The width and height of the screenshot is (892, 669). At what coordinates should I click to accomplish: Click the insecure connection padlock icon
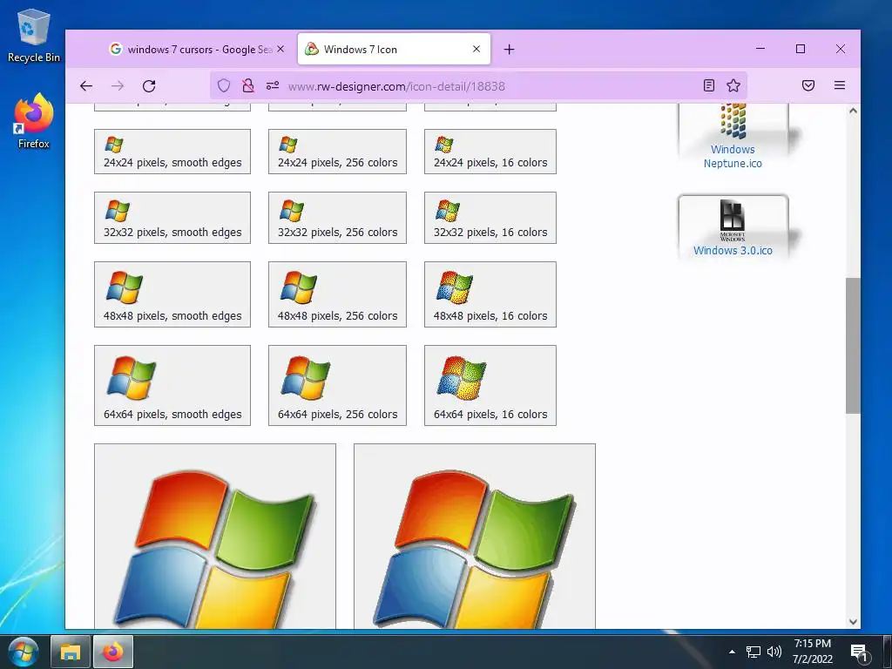point(248,86)
